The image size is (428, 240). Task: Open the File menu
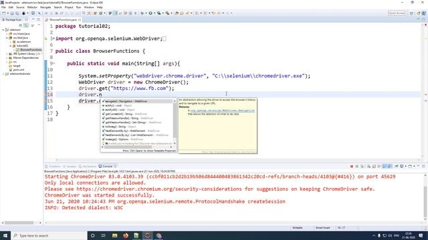pos(3,7)
